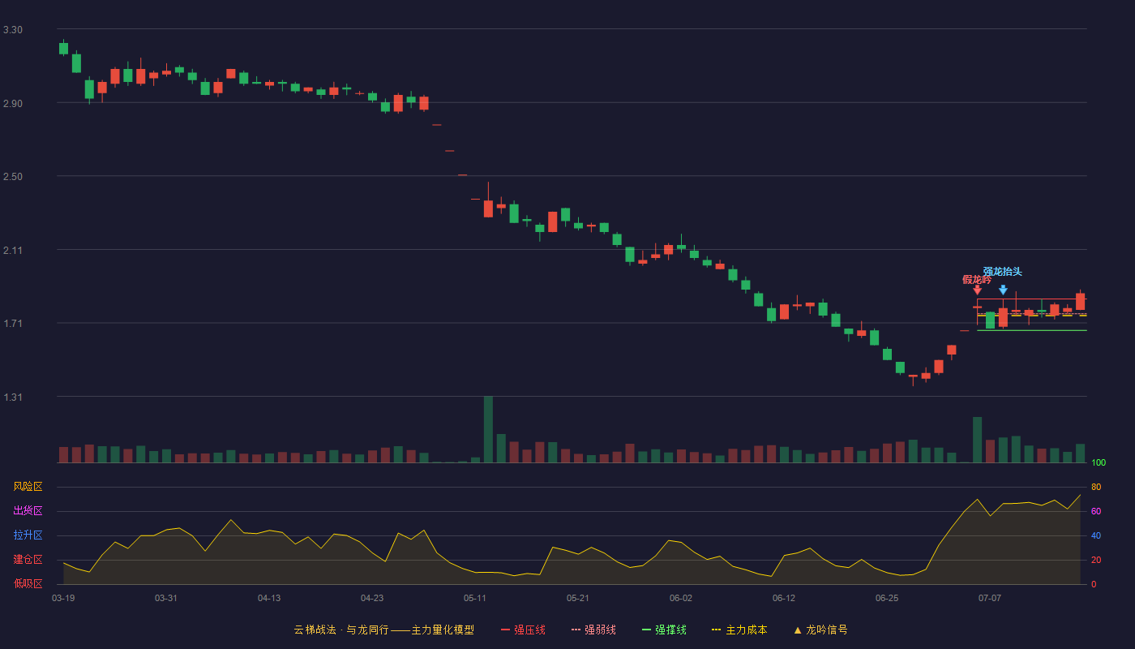The width and height of the screenshot is (1135, 649).
Task: Click the 假龙吟 signal label
Action: [977, 279]
